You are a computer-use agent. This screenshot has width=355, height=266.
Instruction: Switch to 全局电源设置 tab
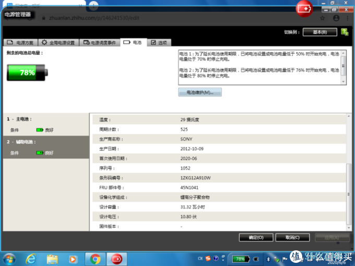(58, 43)
